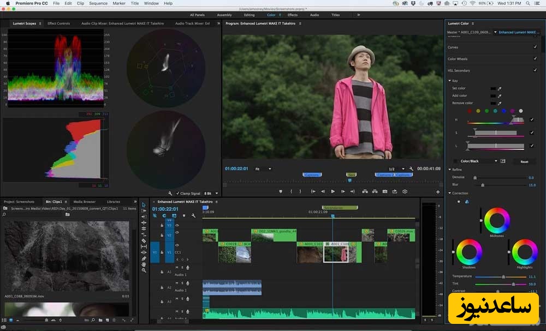Select the Zoom tool in the tools panel
Viewport: 546px width, 331px height.
point(144,270)
